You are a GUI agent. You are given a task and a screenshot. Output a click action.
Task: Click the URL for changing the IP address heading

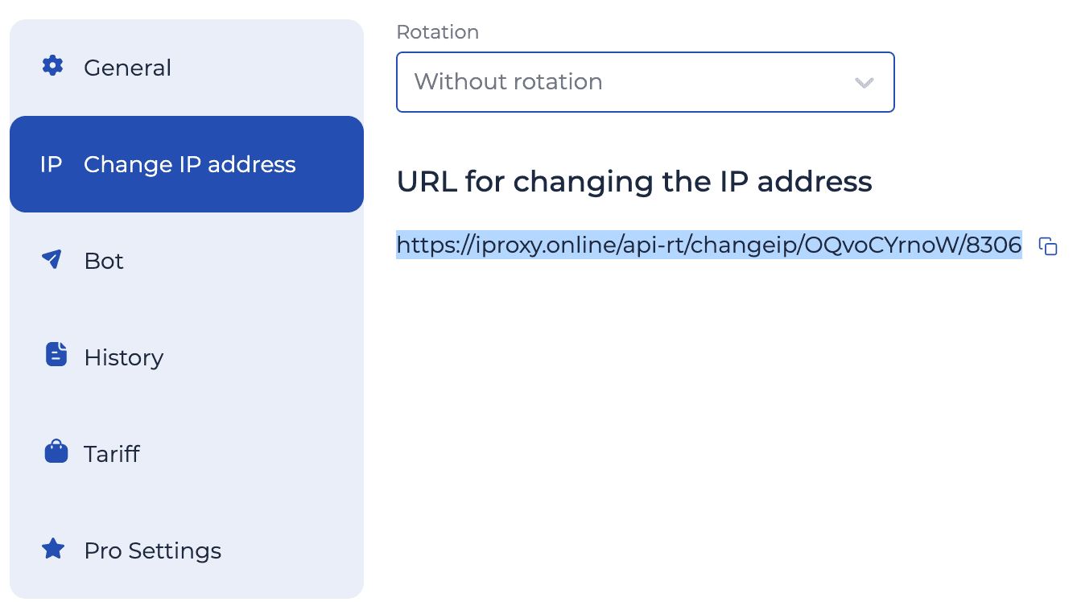[633, 182]
